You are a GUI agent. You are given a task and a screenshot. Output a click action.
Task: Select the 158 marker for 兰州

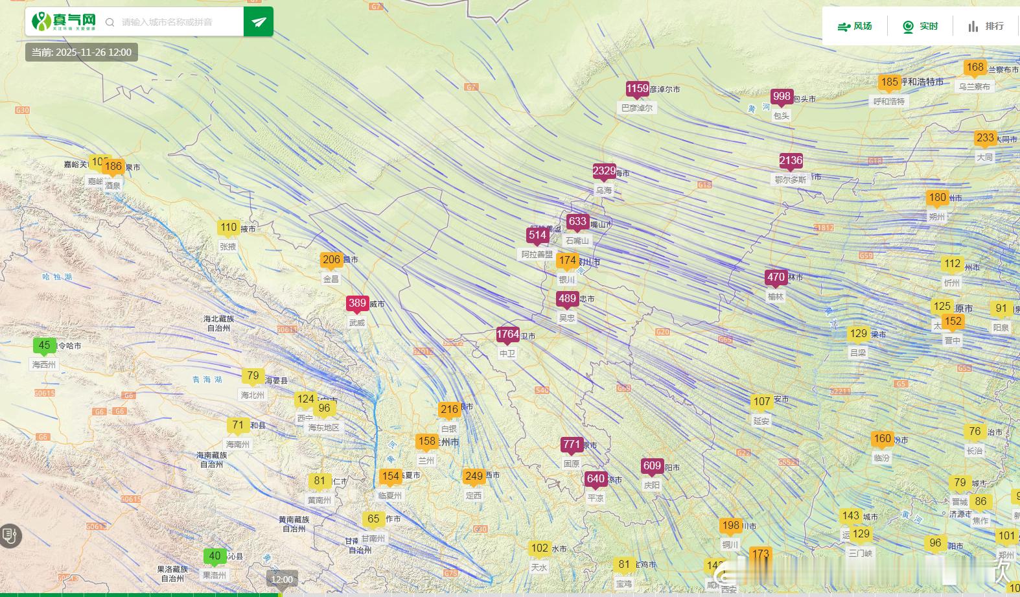427,441
